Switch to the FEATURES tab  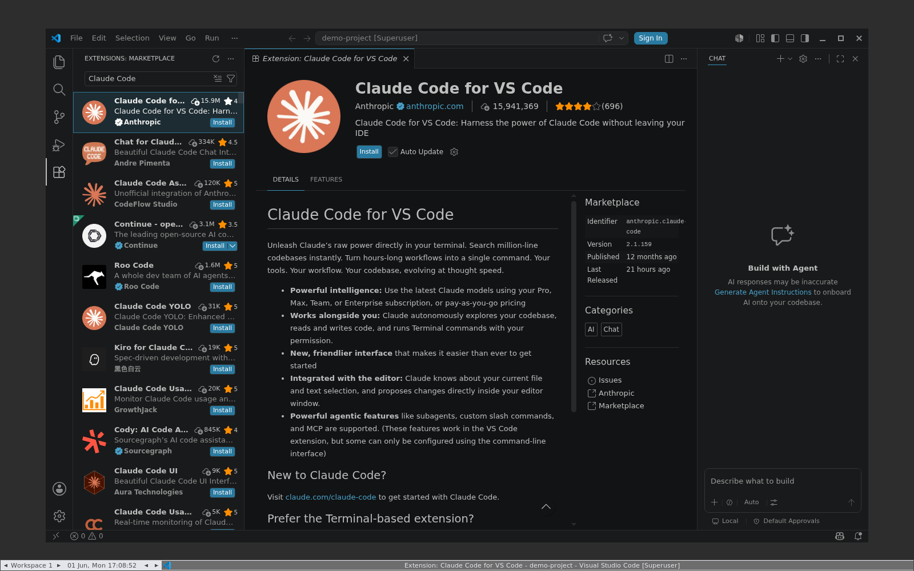326,179
